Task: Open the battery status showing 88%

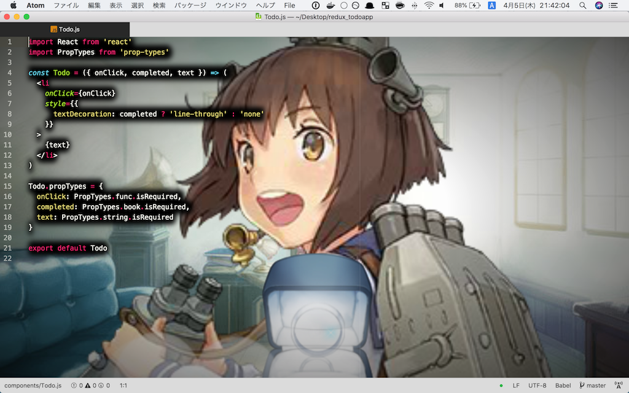Action: click(x=467, y=5)
